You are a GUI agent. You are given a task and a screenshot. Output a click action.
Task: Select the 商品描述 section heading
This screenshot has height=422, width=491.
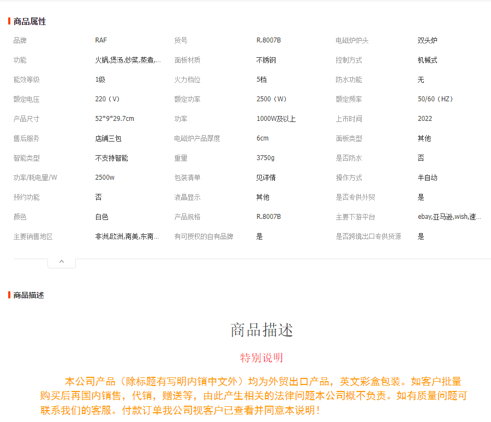[28, 295]
